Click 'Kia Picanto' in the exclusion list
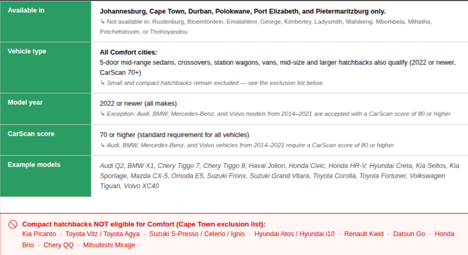Screen dimensions: 468x255 point(39,234)
